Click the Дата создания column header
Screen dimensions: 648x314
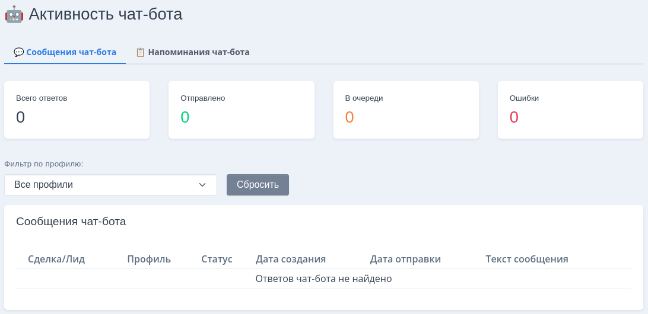click(291, 259)
